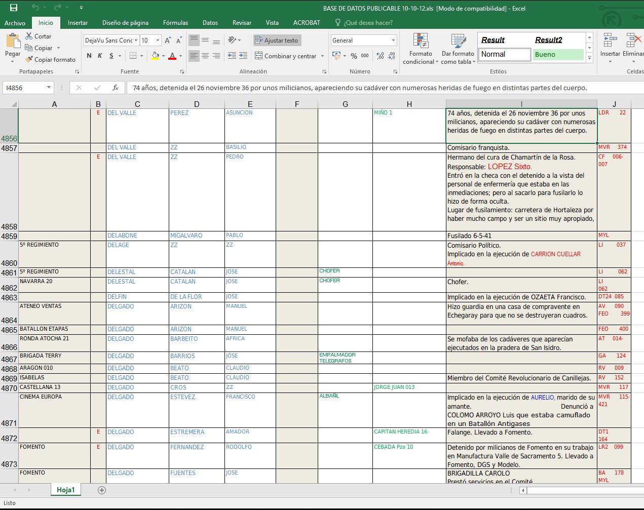Viewport: 644px width, 510px height.
Task: Increase font size with the larger A icon
Action: point(168,41)
